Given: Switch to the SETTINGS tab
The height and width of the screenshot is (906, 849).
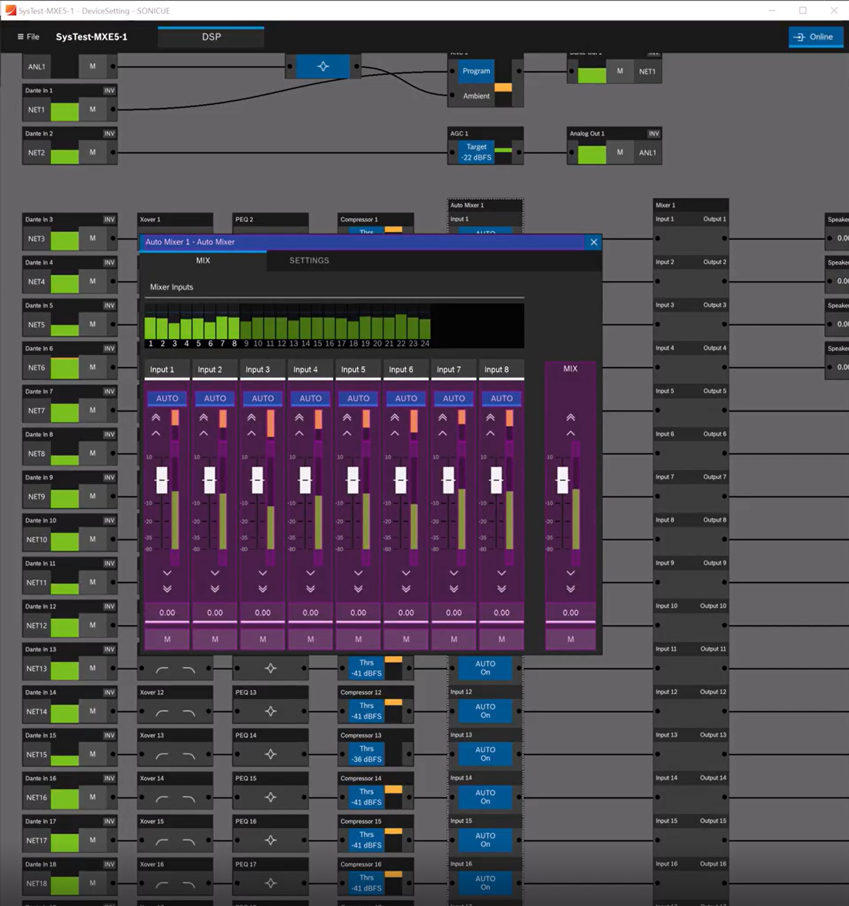Looking at the screenshot, I should pos(309,260).
